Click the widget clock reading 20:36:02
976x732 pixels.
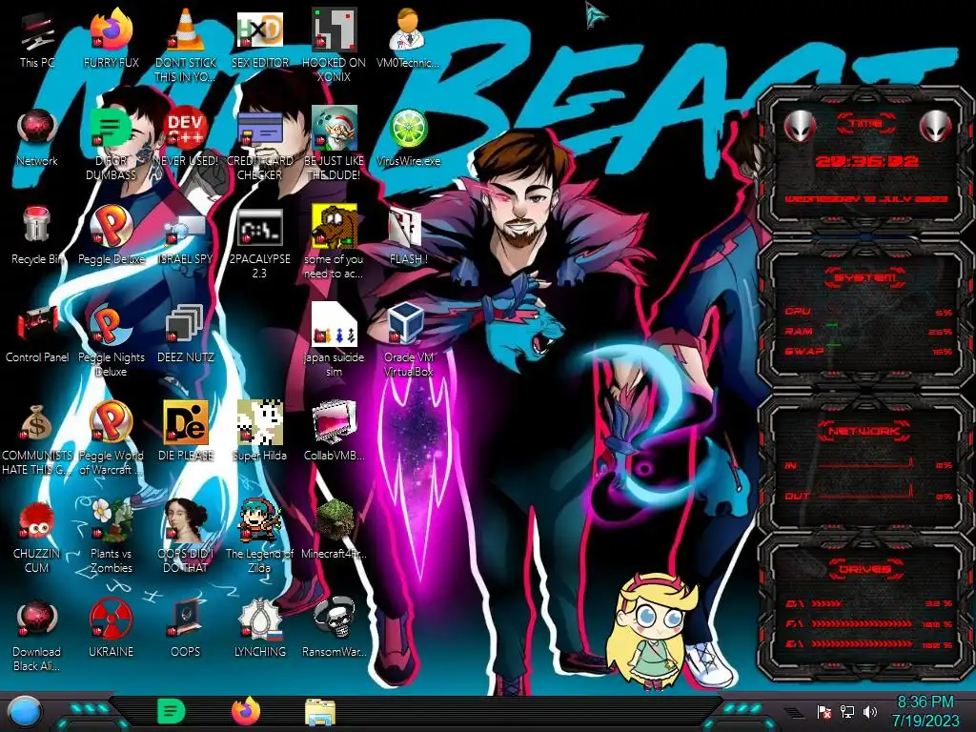866,161
